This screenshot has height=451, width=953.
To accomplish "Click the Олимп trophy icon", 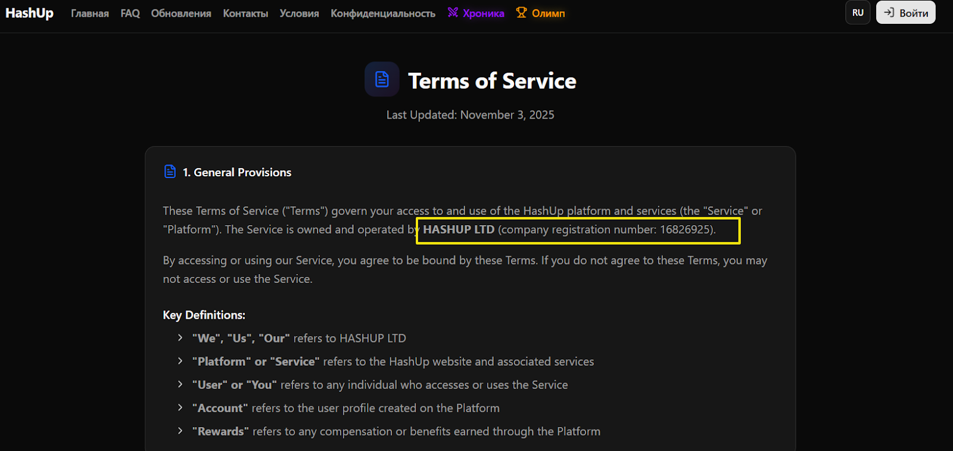I will (x=522, y=13).
